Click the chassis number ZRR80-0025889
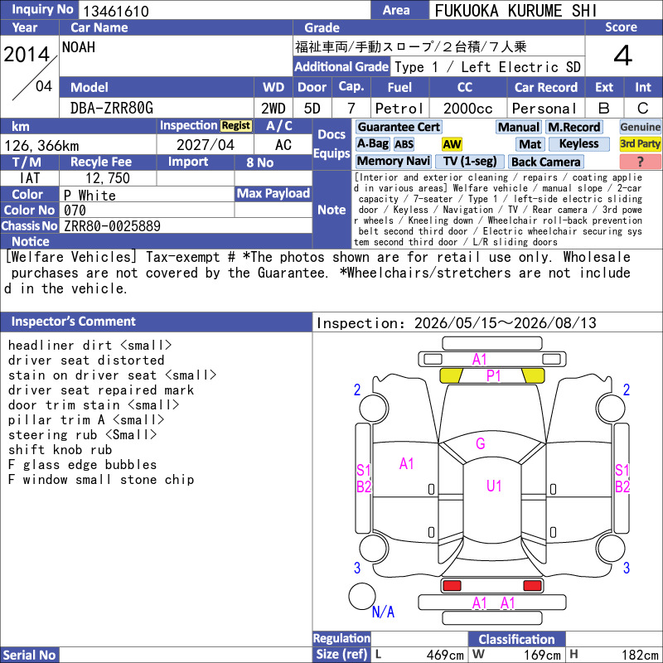This screenshot has height=663, width=663. pyautogui.click(x=112, y=225)
